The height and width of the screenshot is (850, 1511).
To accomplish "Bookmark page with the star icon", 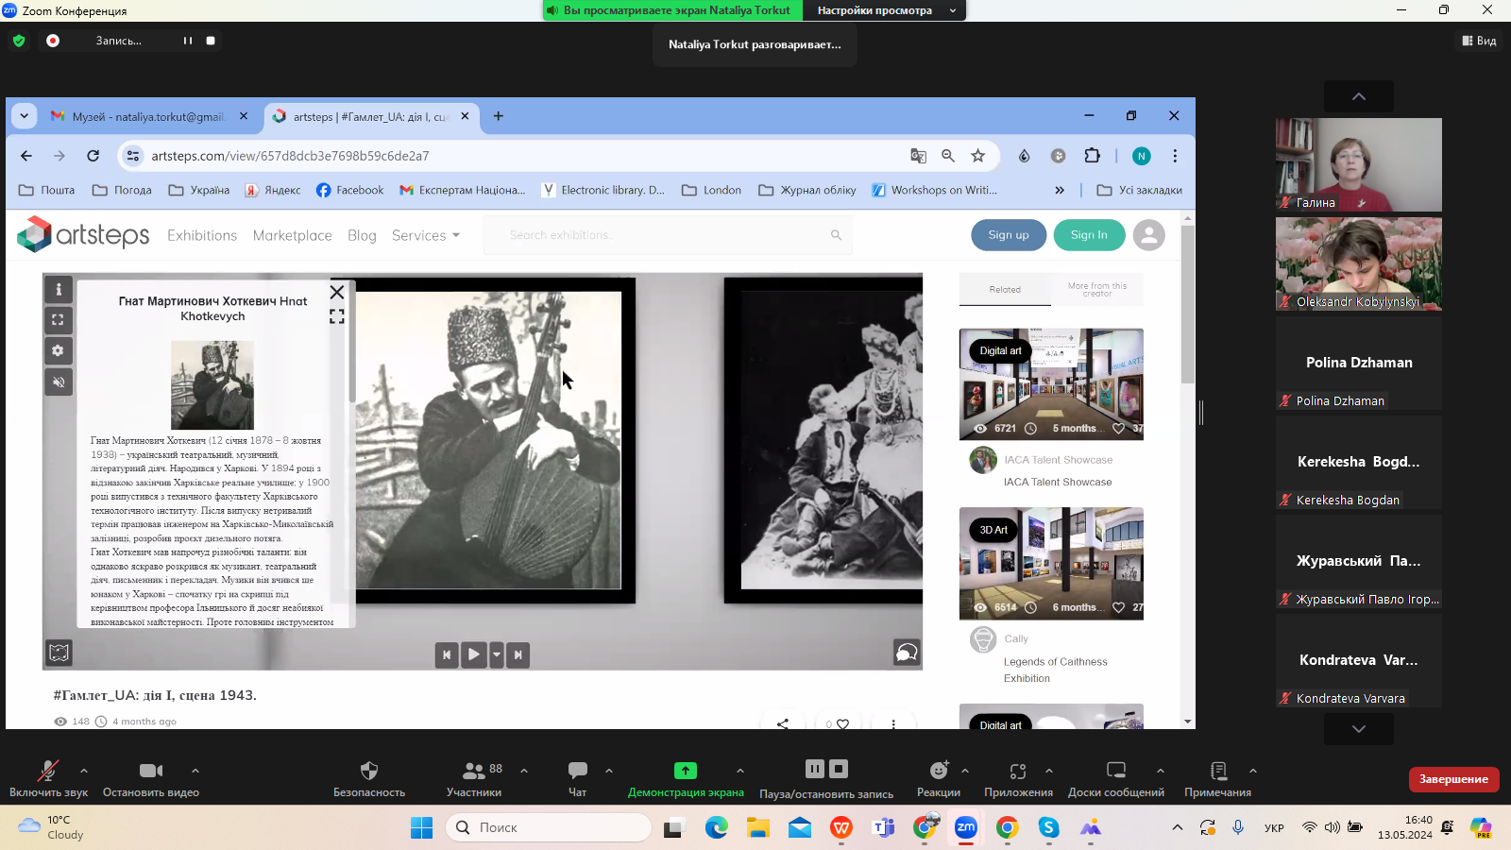I will (x=978, y=156).
